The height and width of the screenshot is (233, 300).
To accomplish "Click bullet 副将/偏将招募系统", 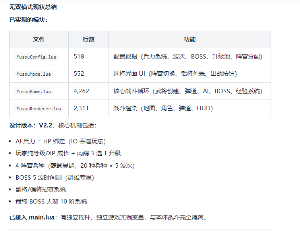I will click(x=41, y=190).
